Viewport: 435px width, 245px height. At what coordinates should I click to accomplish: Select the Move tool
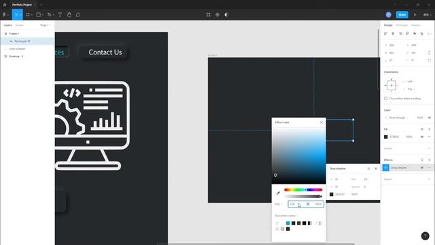tap(16, 15)
